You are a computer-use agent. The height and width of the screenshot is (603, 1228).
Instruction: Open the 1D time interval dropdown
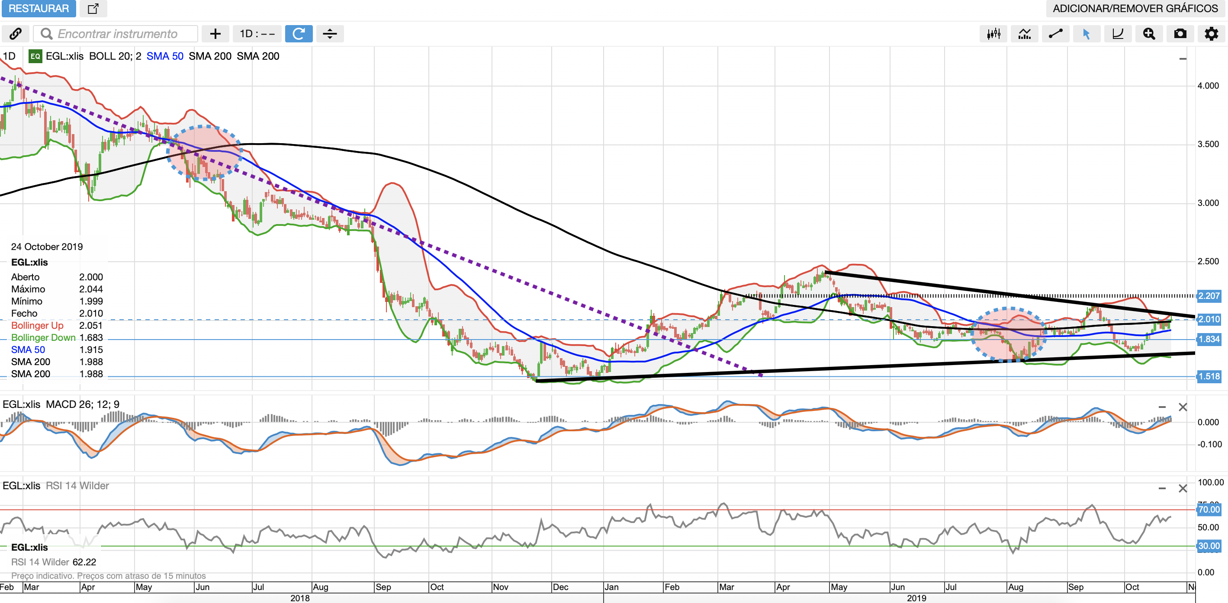pos(257,34)
